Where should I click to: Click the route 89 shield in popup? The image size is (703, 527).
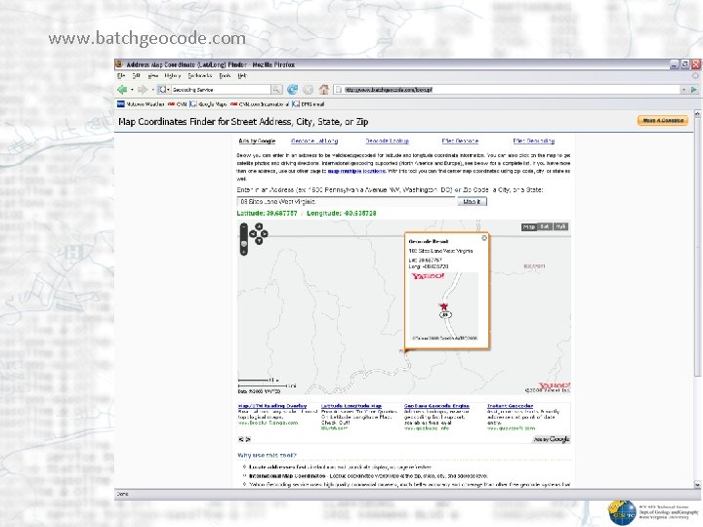coord(445,314)
